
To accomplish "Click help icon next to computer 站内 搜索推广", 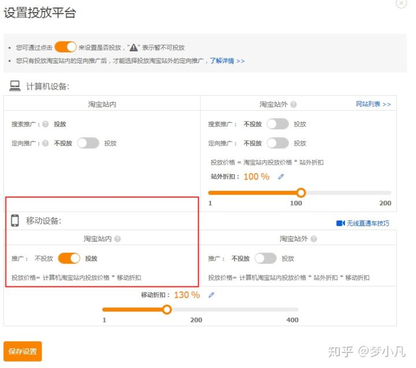I will [x=46, y=124].
